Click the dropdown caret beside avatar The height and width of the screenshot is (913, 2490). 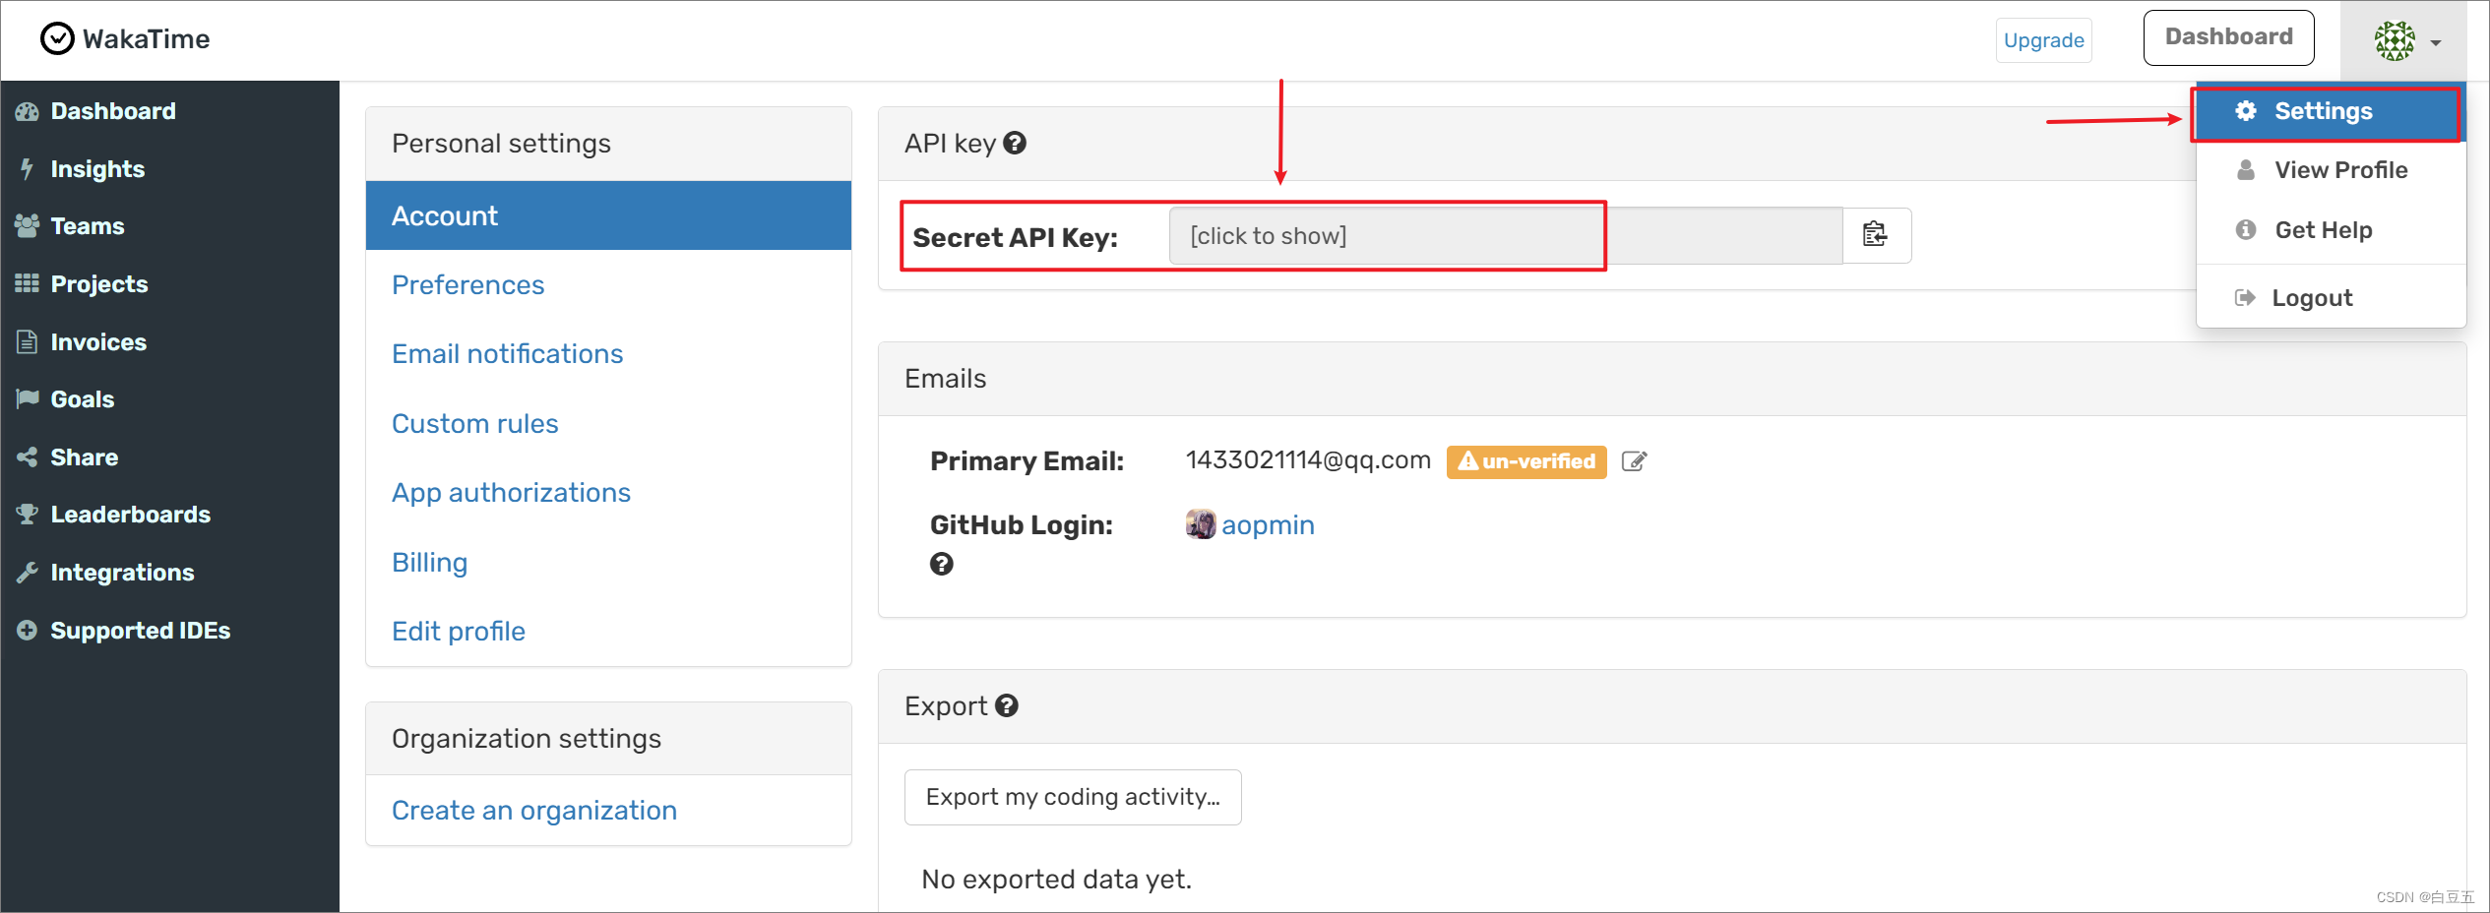[x=2436, y=42]
